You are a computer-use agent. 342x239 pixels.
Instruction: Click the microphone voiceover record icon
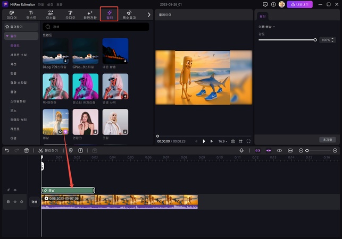(241, 151)
